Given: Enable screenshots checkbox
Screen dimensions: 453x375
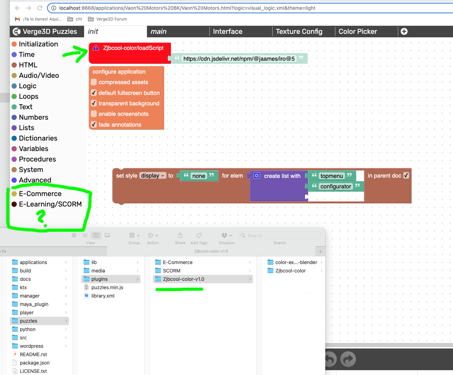Looking at the screenshot, I should coord(94,114).
